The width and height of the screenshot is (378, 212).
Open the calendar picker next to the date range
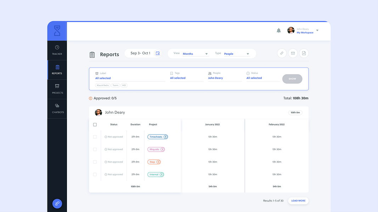coord(157,52)
